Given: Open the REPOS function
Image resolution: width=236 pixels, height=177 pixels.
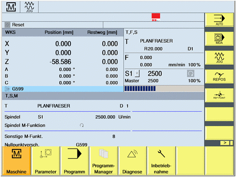Looking at the screenshot, I should point(219,77).
